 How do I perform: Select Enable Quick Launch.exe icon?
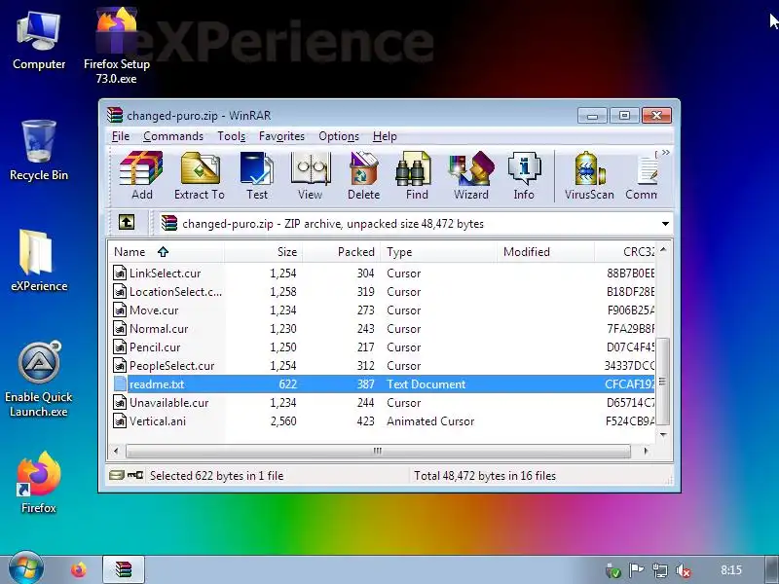click(x=39, y=380)
